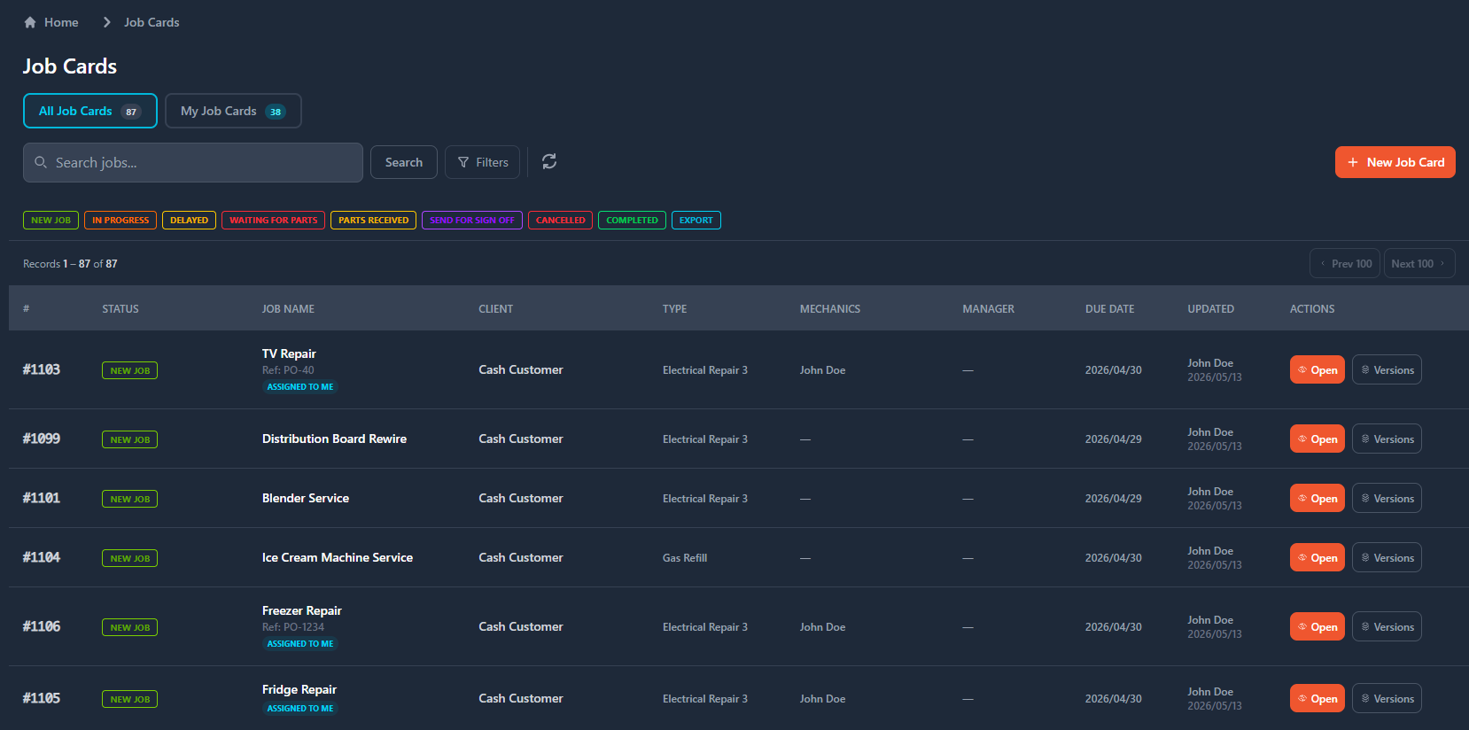
Task: Click the Job Cards breadcrumb link
Action: click(152, 22)
